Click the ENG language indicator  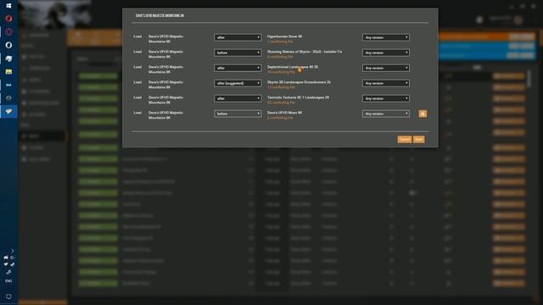8,280
